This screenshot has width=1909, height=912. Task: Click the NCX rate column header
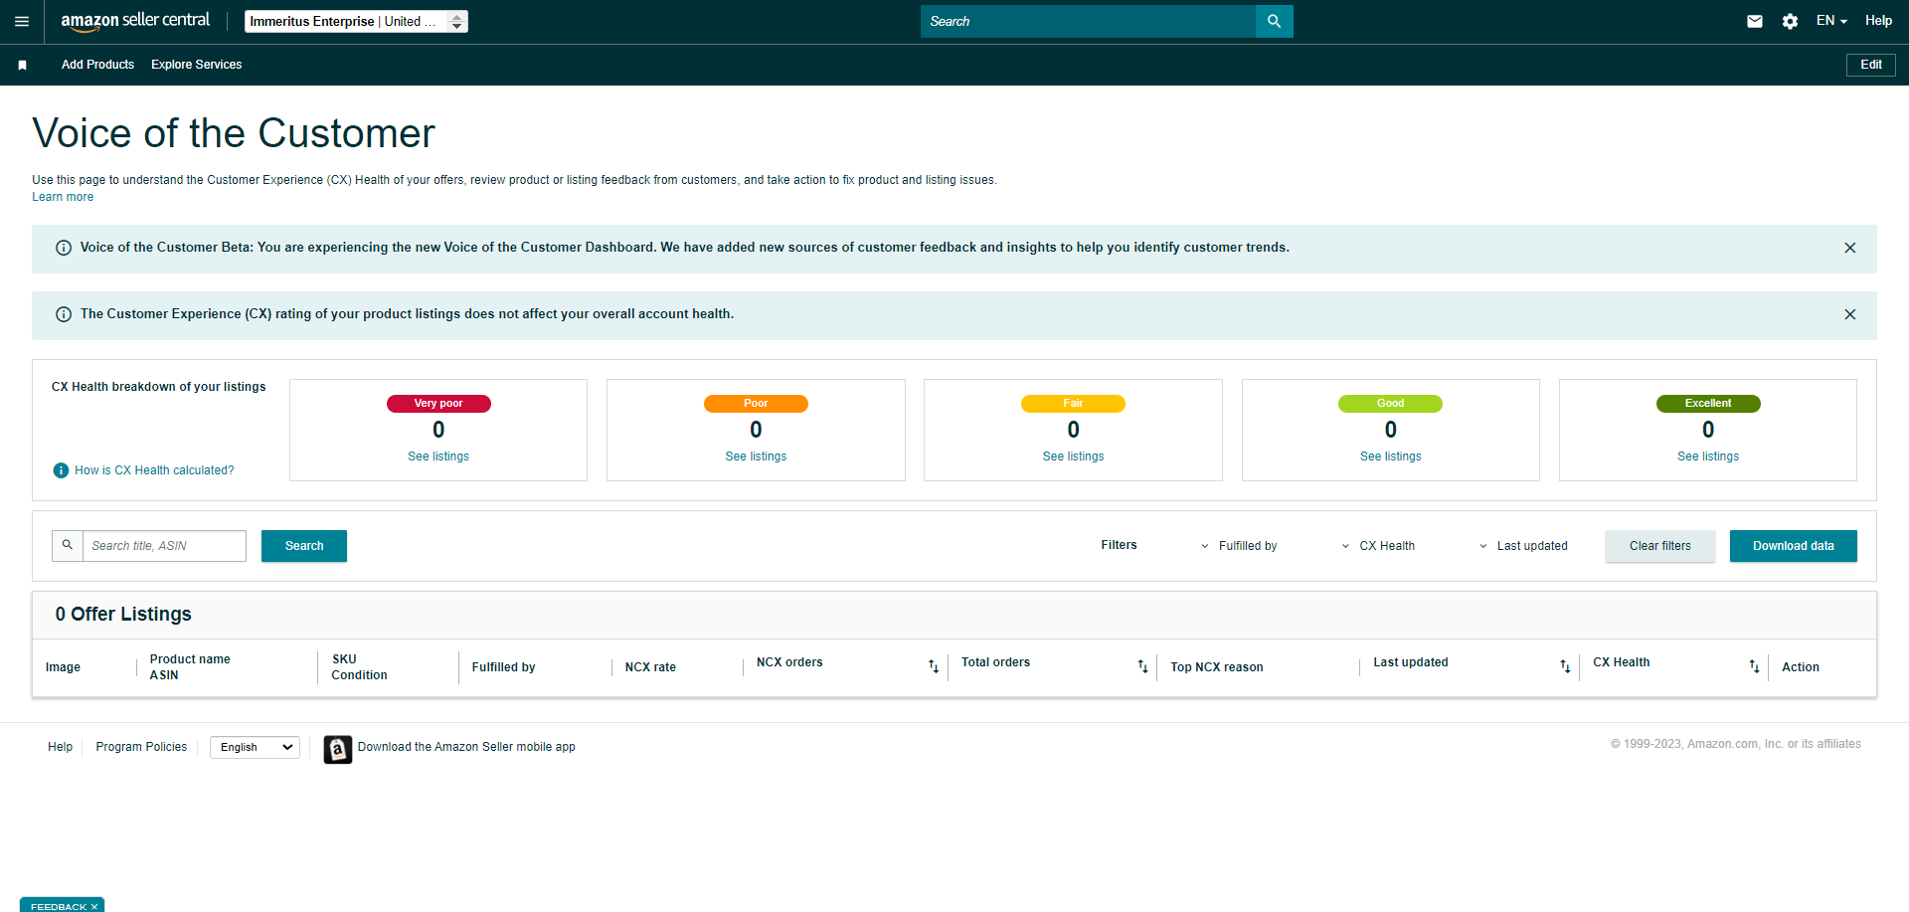click(650, 667)
